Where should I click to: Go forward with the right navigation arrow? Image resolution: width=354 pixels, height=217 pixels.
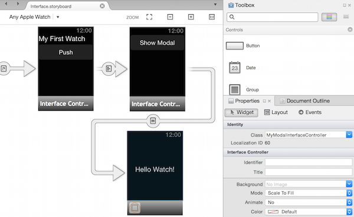pyautogui.click(x=18, y=4)
